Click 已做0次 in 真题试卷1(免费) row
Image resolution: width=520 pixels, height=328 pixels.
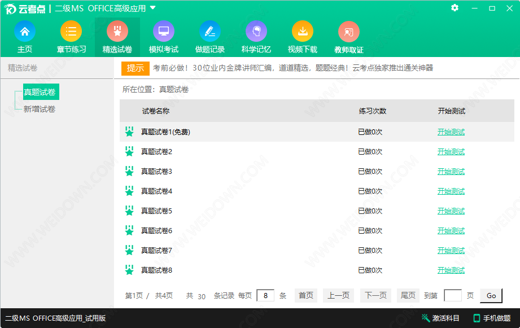370,132
